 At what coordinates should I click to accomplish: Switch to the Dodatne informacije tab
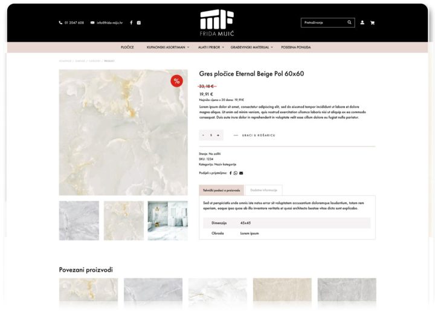tap(263, 190)
